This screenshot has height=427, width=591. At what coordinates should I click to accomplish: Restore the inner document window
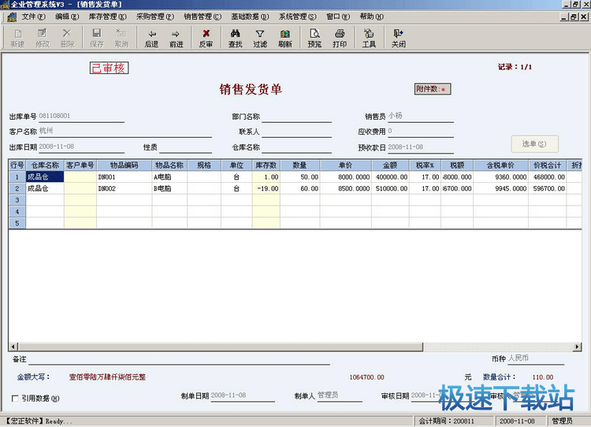[x=574, y=17]
